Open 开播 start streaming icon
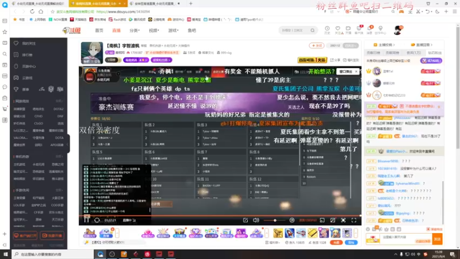This screenshot has width=460, height=259. [x=348, y=30]
